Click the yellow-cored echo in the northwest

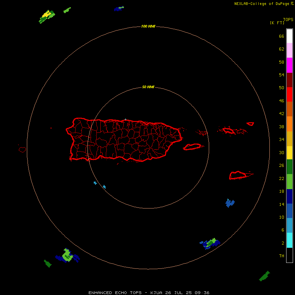47,17
